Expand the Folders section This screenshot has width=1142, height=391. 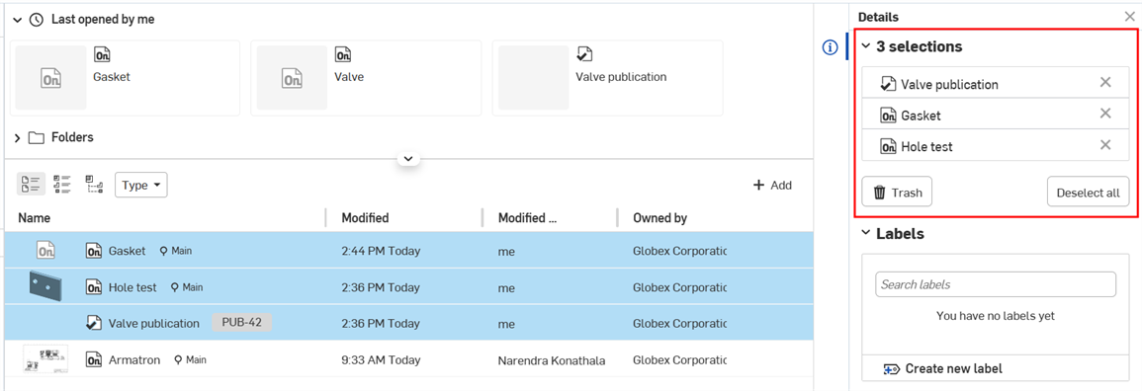click(x=18, y=137)
